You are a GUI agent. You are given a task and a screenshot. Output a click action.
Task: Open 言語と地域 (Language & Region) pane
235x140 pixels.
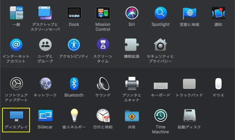[189, 13]
